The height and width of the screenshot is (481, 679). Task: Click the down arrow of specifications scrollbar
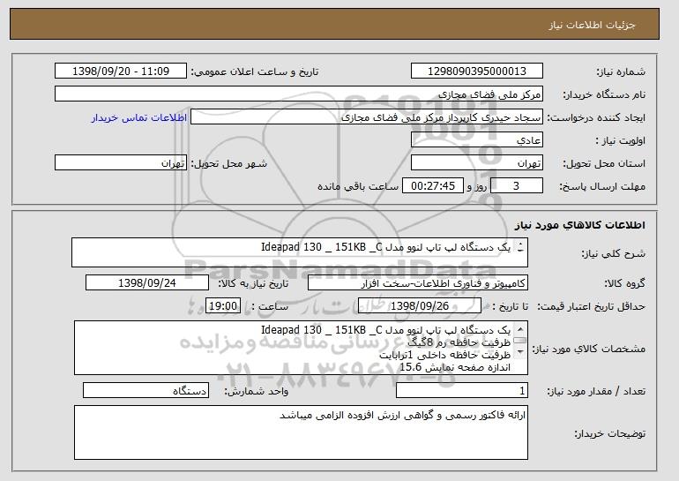pos(520,352)
